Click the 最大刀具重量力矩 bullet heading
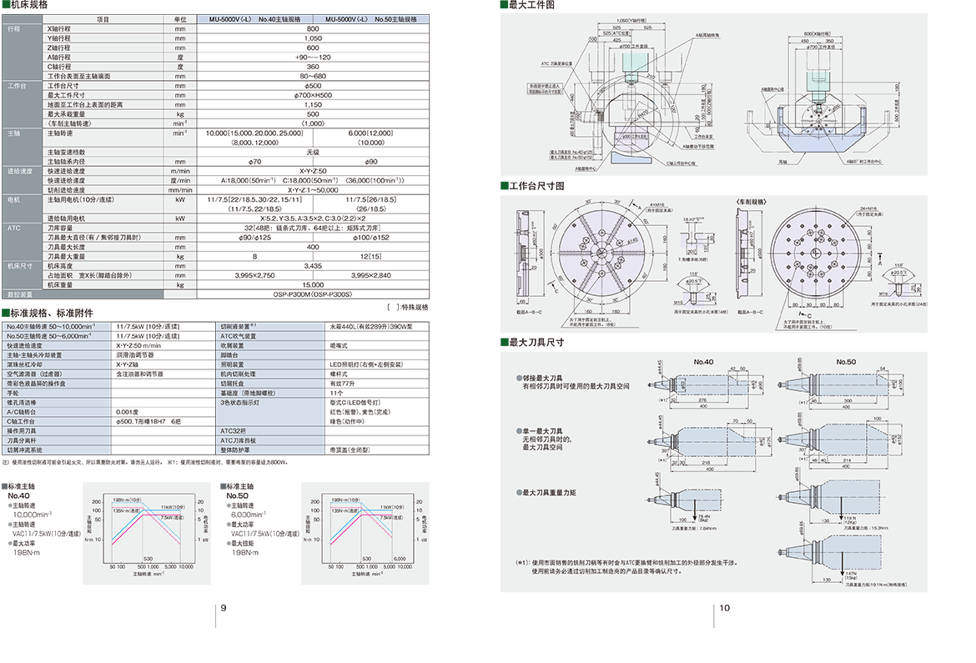Viewport: 976px width, 663px height. [x=546, y=492]
